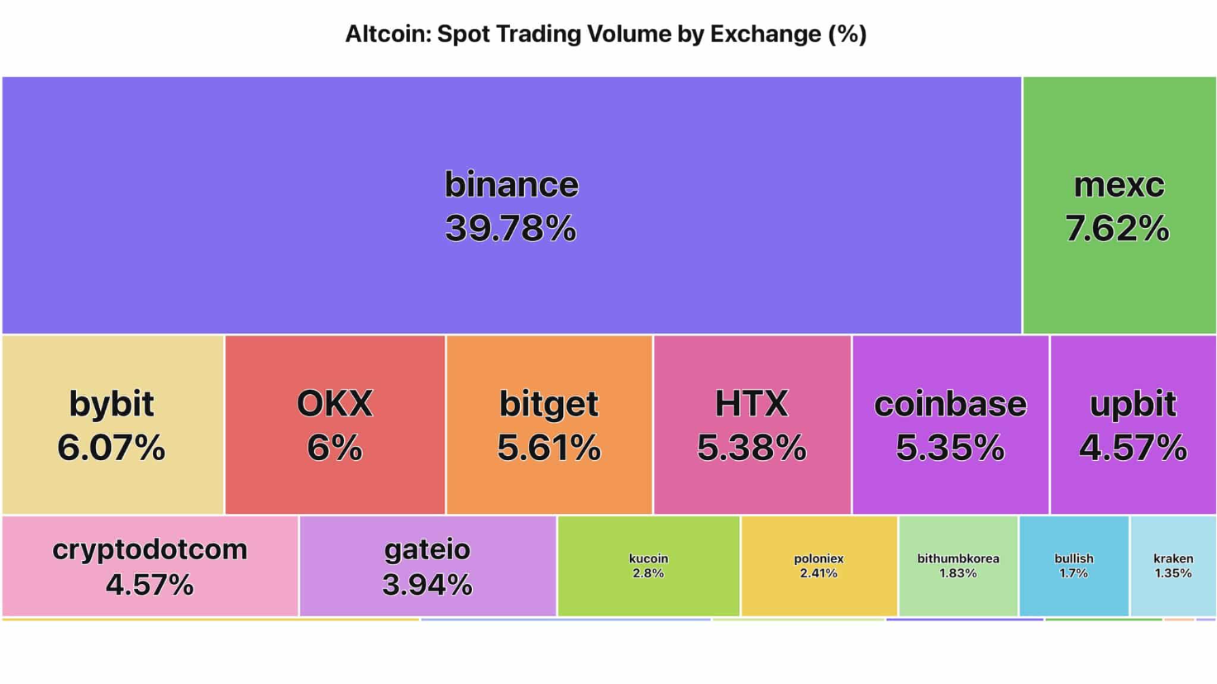Viewport: 1217px width, 684px height.
Task: Select the OKX 6% block
Action: click(335, 425)
